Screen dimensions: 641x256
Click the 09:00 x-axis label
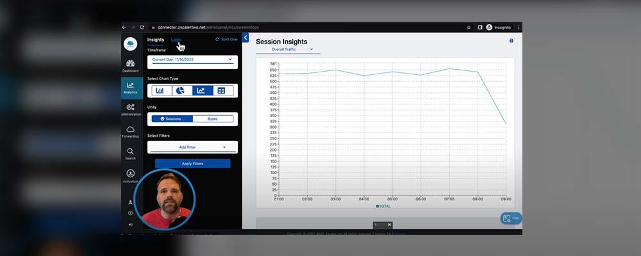click(x=506, y=199)
